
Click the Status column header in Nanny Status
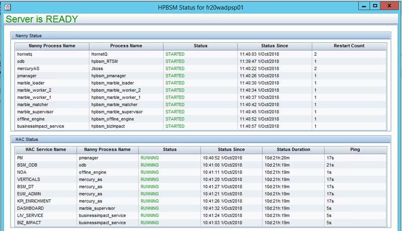click(200, 46)
